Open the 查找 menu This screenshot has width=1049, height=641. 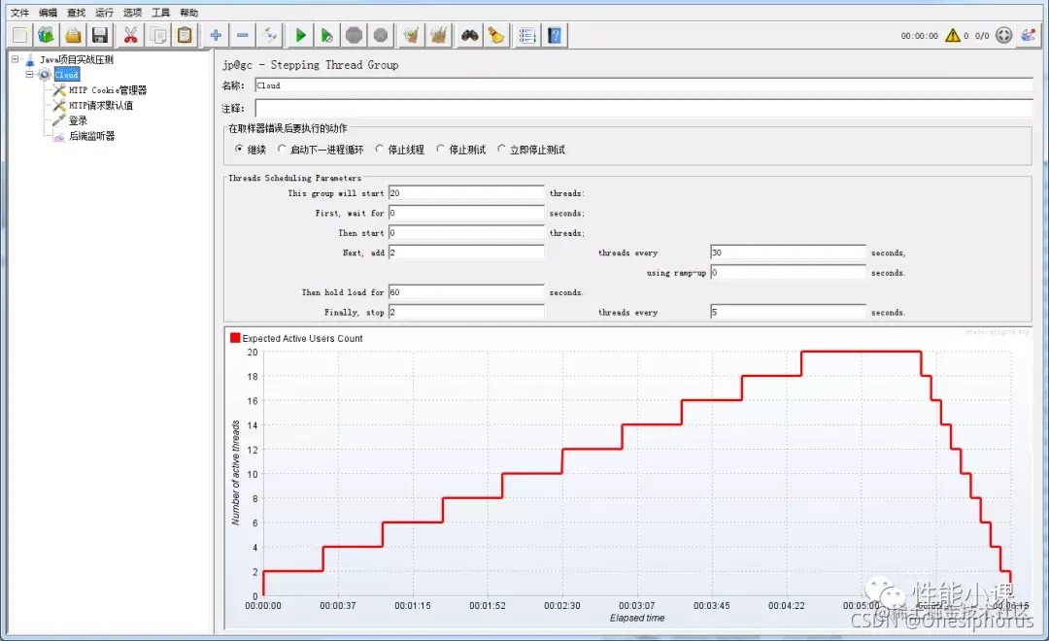point(76,12)
